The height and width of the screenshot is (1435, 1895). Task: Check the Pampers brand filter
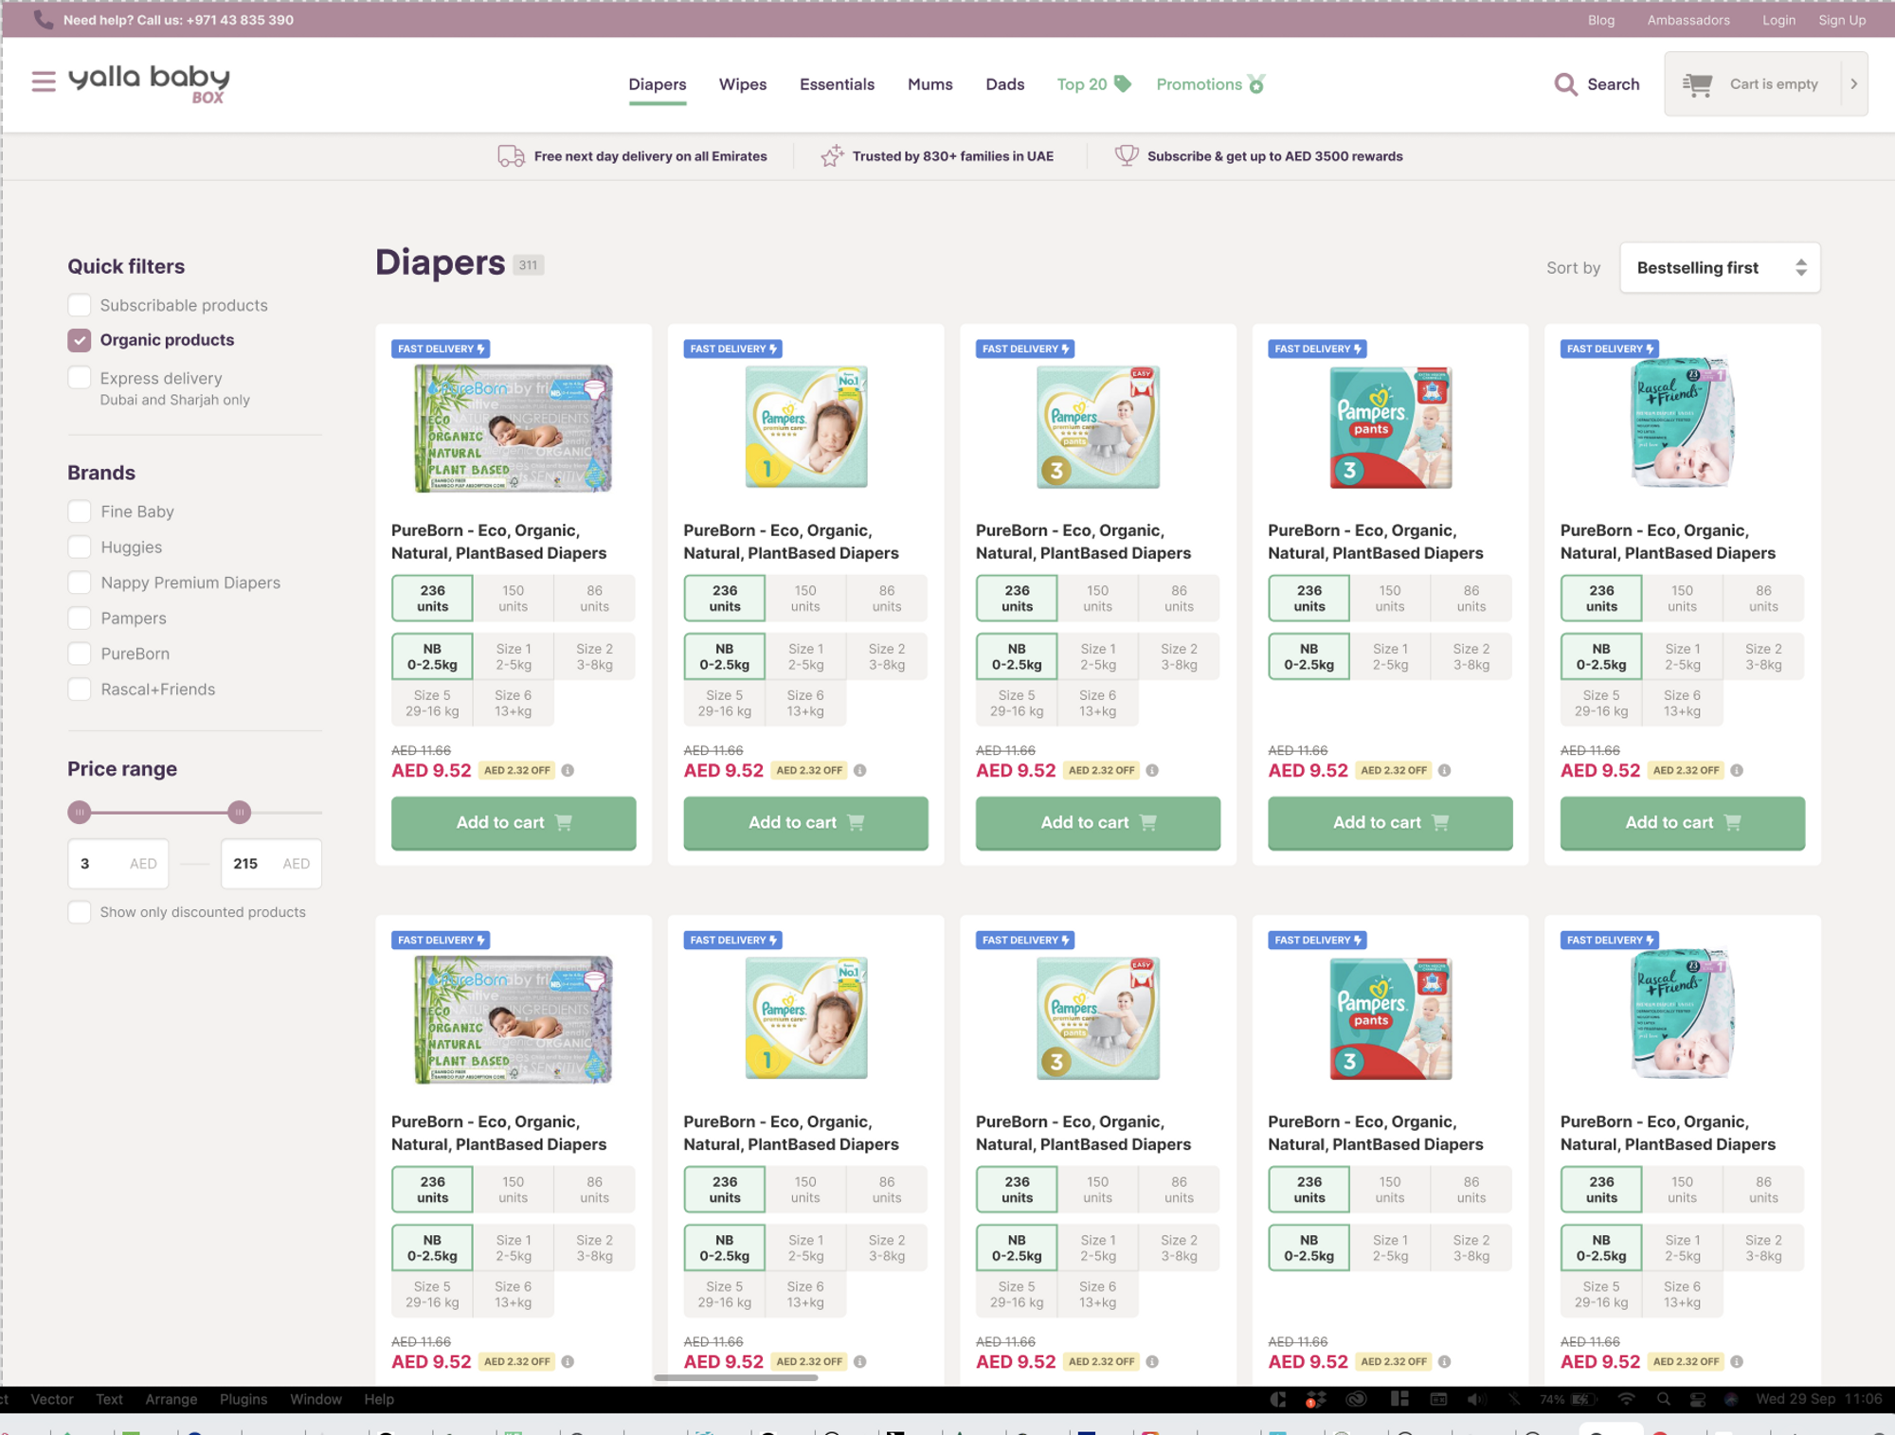80,619
